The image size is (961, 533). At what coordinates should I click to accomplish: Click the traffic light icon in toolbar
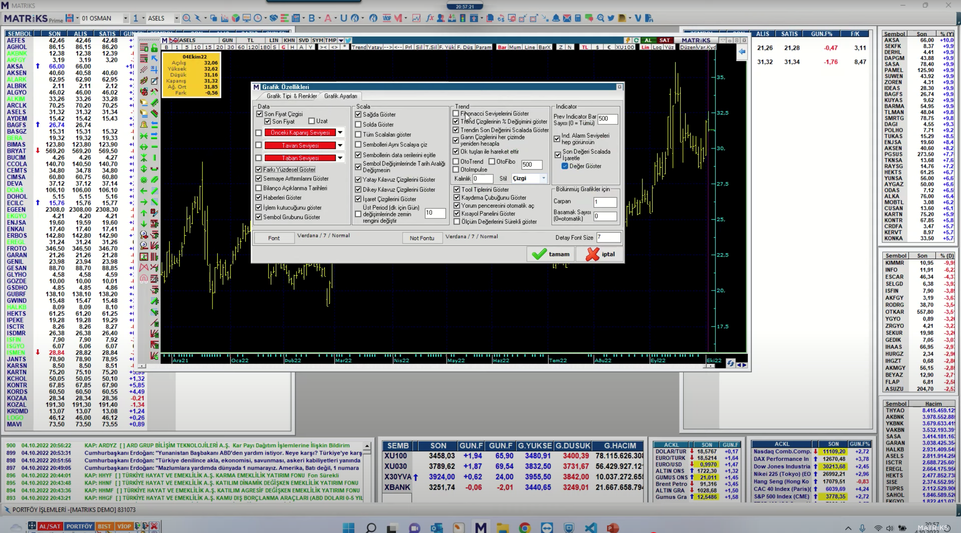tap(462, 18)
